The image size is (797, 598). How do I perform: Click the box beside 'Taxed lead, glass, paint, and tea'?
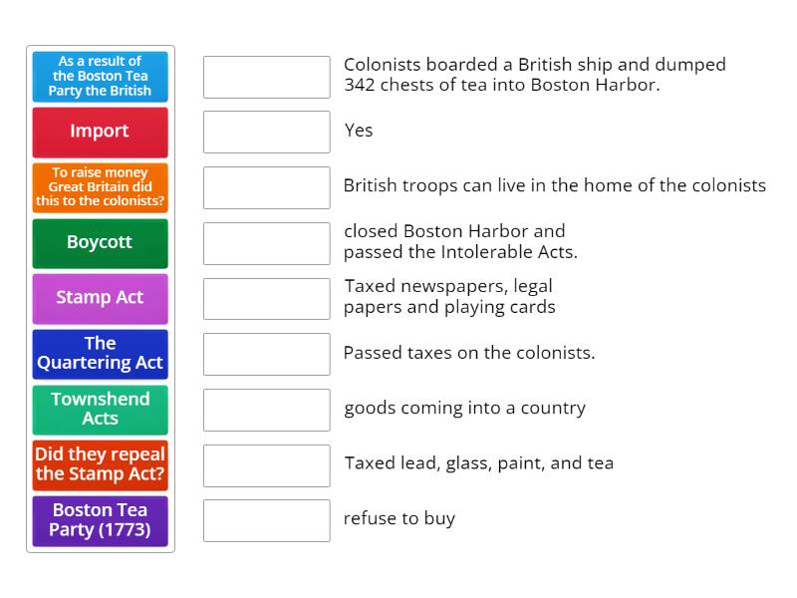266,463
